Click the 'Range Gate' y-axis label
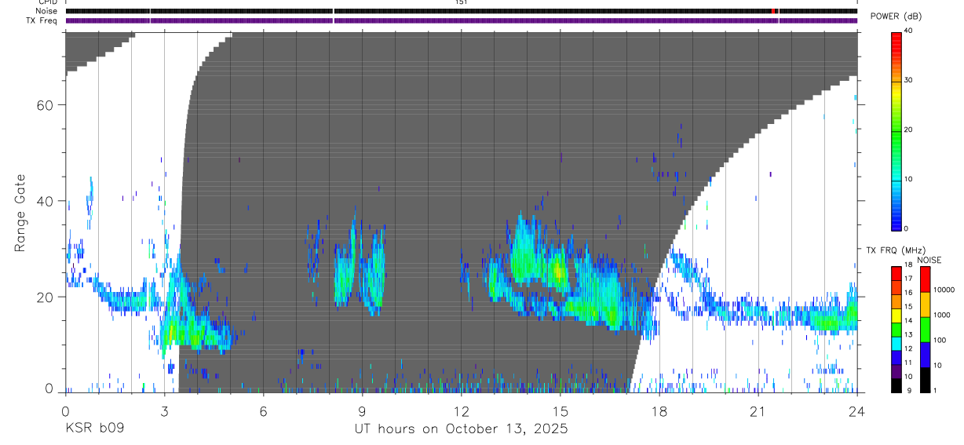This screenshot has width=964, height=445. coord(20,213)
